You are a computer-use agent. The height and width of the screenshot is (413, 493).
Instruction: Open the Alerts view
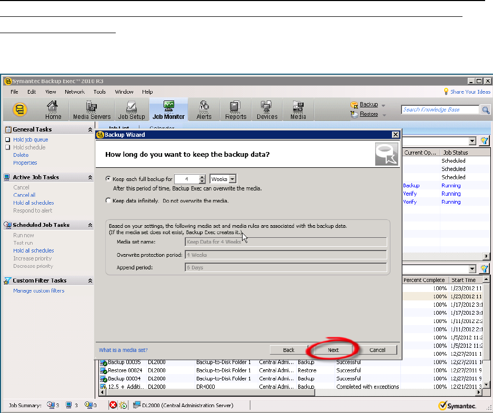pos(204,109)
